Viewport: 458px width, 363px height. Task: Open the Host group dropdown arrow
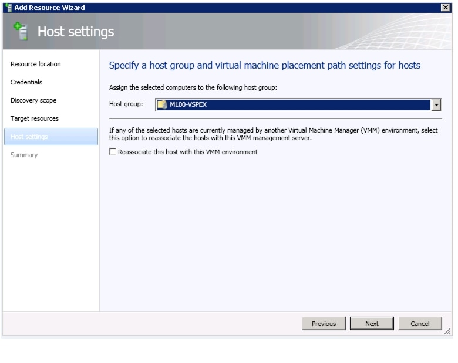(436, 105)
